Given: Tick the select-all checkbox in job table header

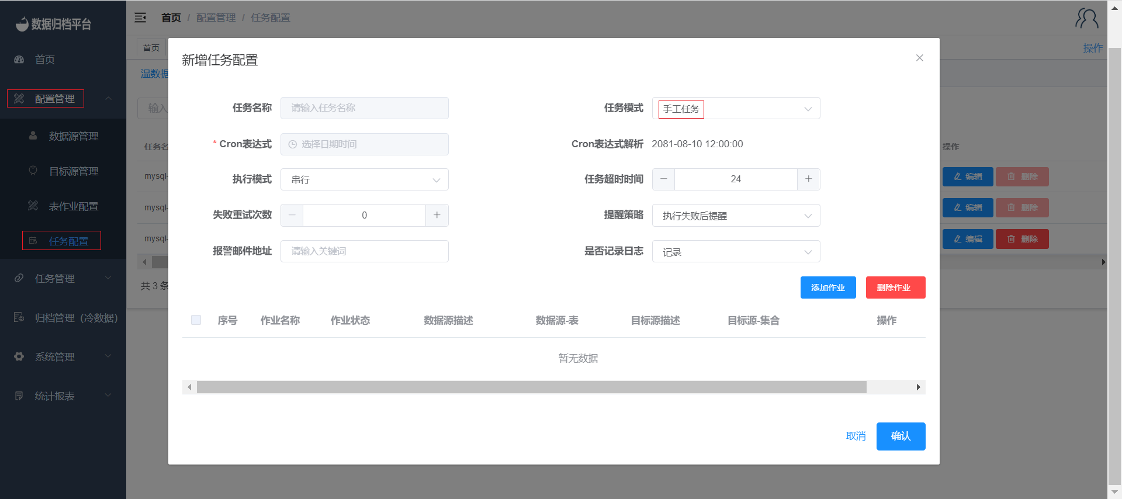Looking at the screenshot, I should 196,320.
